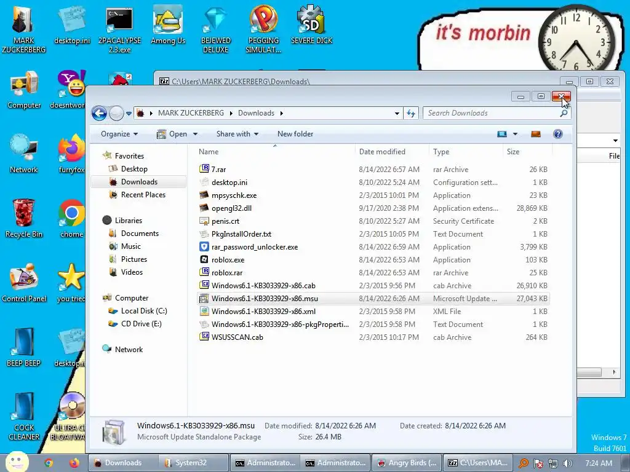Open the Control Panel desktop icon
The image size is (630, 472).
(24, 283)
